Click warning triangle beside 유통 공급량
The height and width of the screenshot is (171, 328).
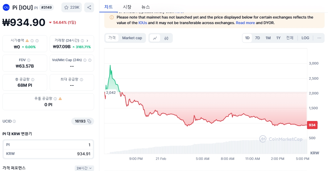(x=60, y=98)
